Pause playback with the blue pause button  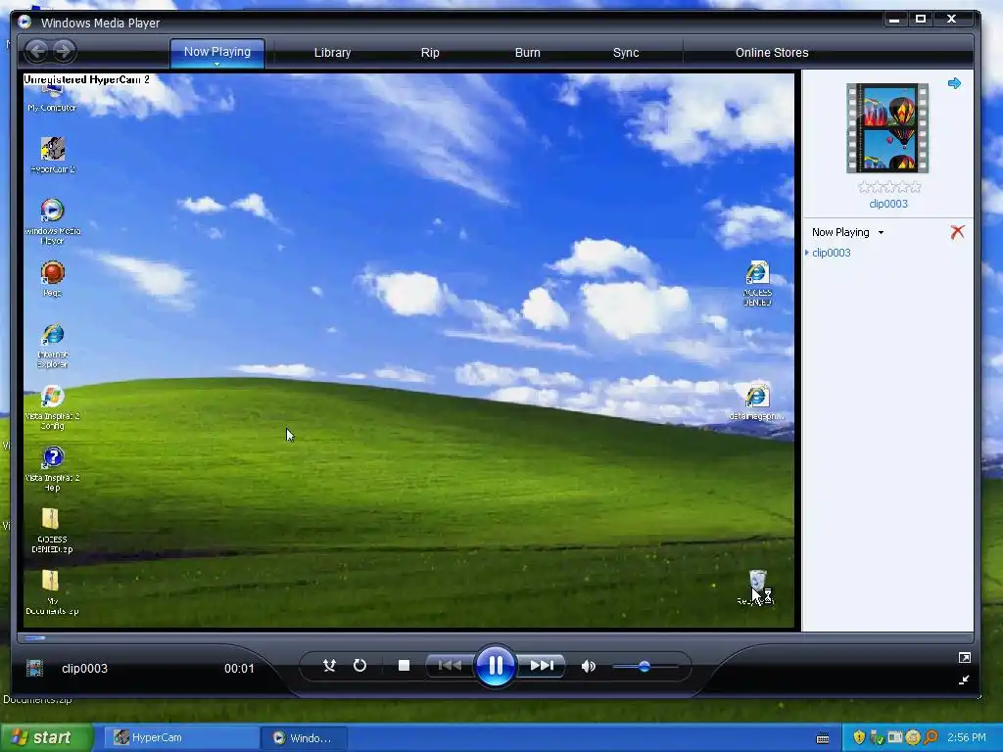[x=495, y=666]
